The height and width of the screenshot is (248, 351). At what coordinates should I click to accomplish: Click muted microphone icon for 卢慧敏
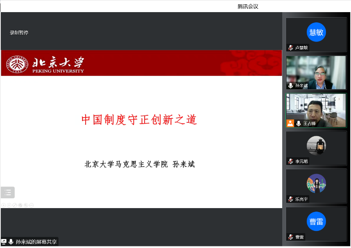pyautogui.click(x=291, y=48)
